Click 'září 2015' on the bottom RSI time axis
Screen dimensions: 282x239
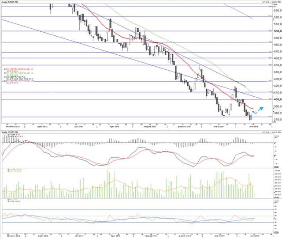click(x=79, y=236)
